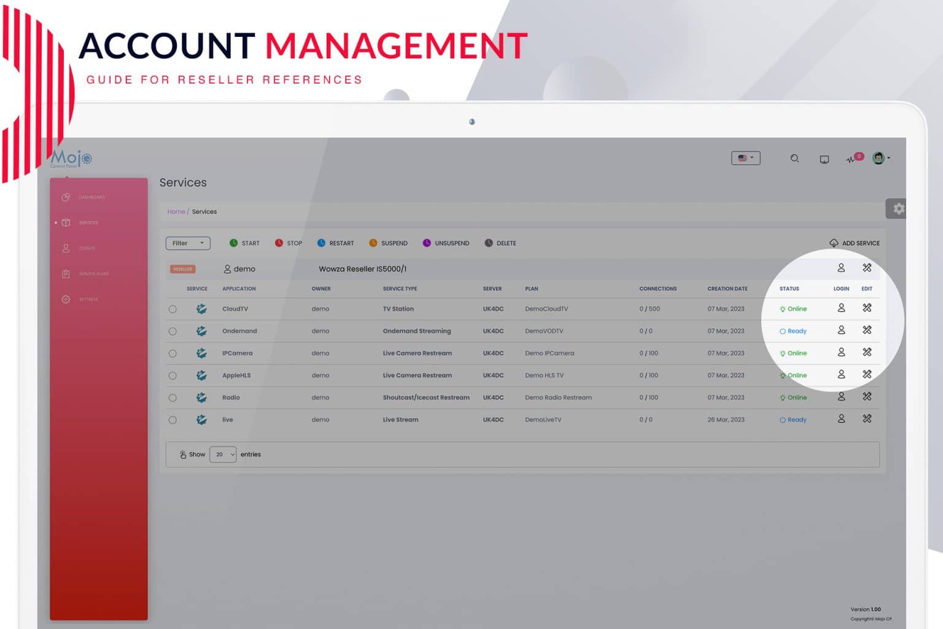
Task: Open the monitor icon in header
Action: click(825, 159)
